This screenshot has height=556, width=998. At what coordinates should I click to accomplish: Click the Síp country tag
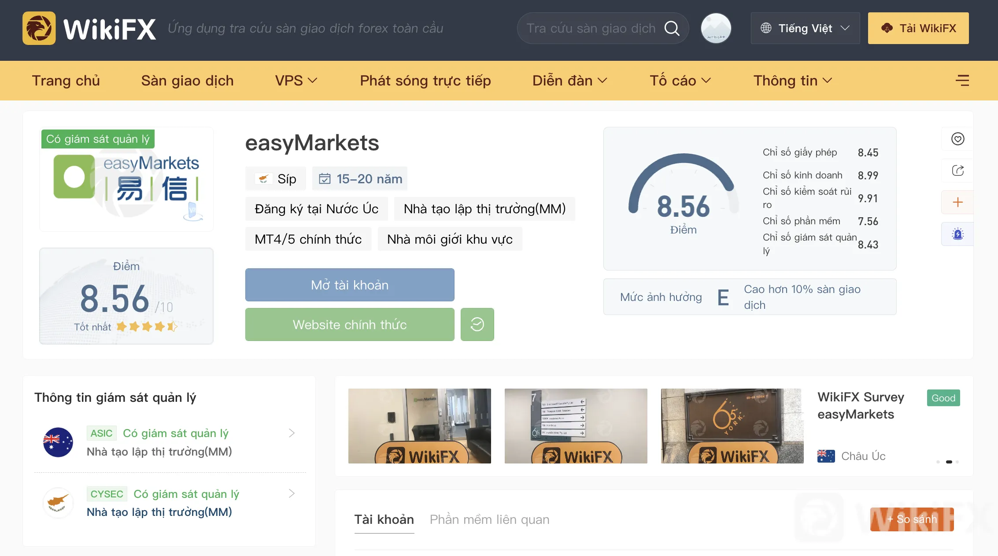(276, 178)
